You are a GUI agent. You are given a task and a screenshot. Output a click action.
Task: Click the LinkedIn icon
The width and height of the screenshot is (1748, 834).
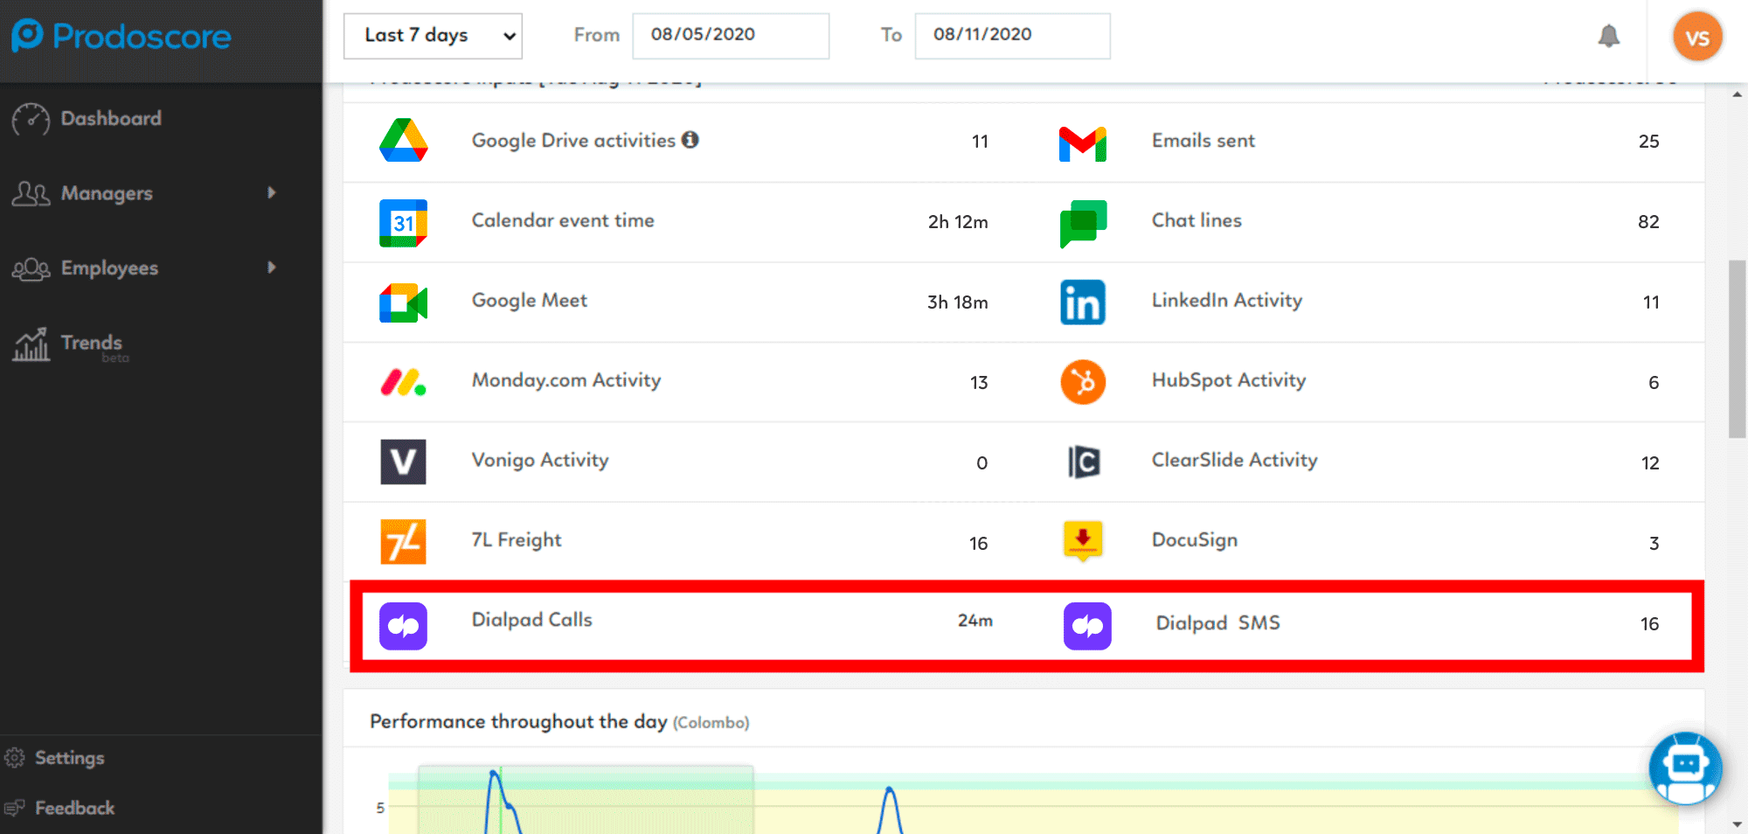pos(1083,302)
